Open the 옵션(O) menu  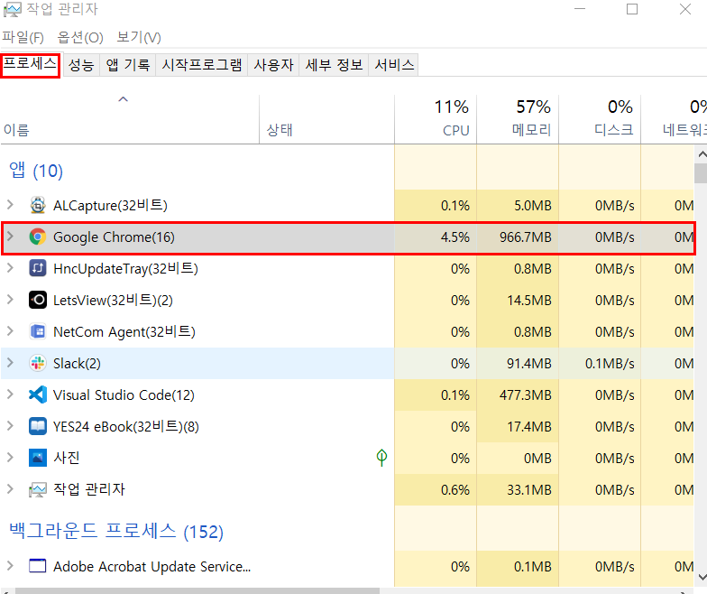click(80, 37)
